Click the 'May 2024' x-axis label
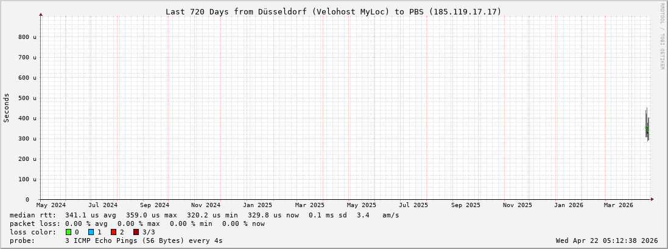The image size is (668, 249). tap(51, 205)
